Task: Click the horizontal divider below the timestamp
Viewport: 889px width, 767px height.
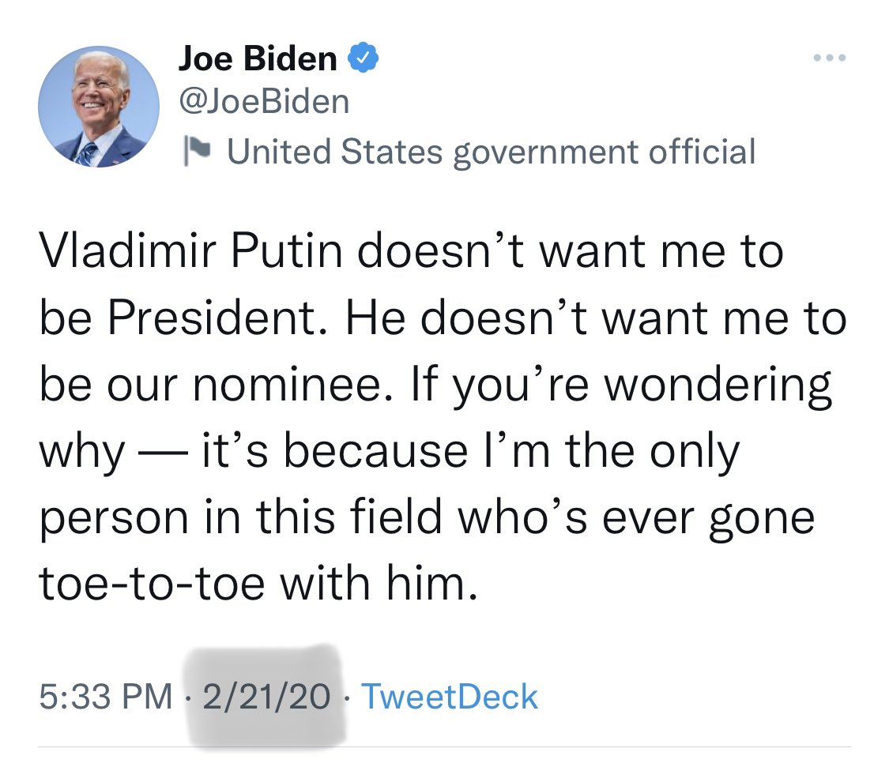Action: coord(444,747)
